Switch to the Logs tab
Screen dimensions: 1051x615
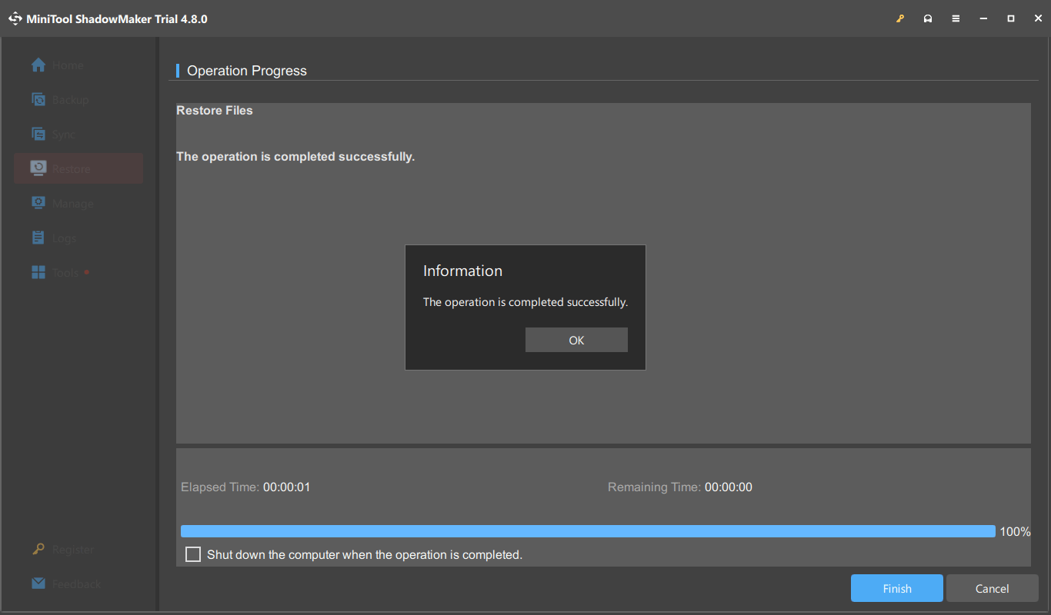58,238
